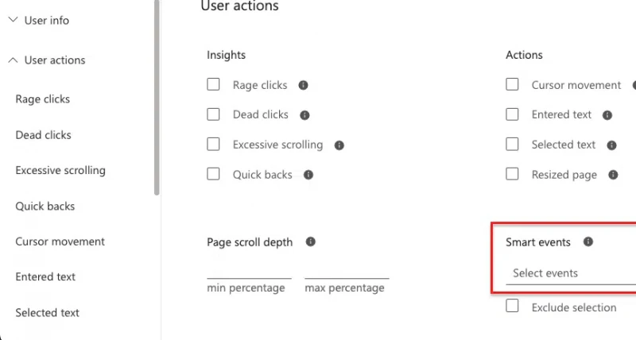Go to Dead clicks in sidebar
The width and height of the screenshot is (636, 340).
tap(44, 135)
